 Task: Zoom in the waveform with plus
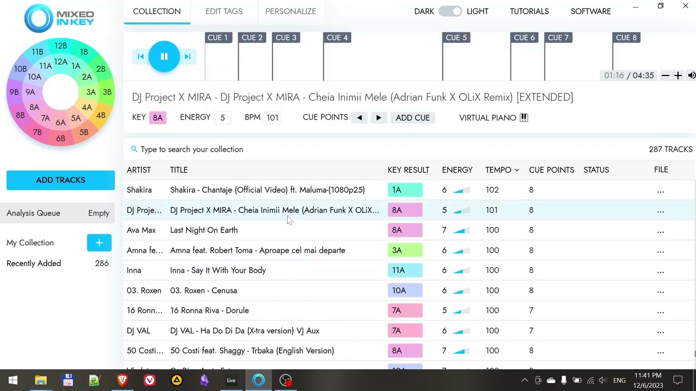pyautogui.click(x=678, y=75)
